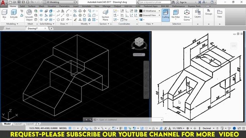Click the navigation bar in viewport
The image size is (246, 138).
[146, 80]
